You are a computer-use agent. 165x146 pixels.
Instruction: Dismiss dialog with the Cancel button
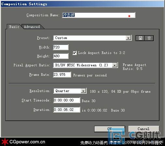point(143,129)
